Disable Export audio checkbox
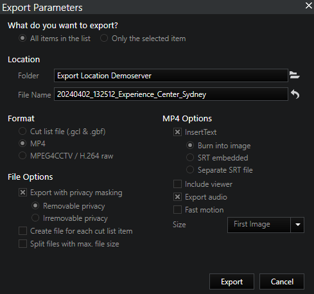 pyautogui.click(x=177, y=197)
